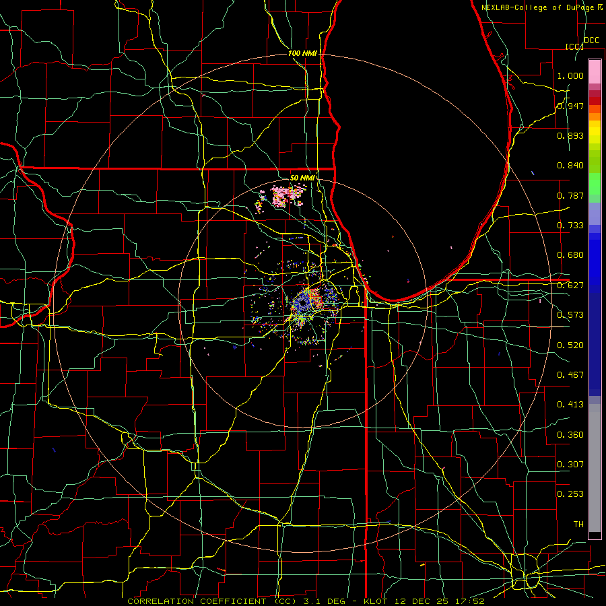This screenshot has height=606, width=606.
Task: Select the 0.307 color scale value
Action: [x=570, y=465]
